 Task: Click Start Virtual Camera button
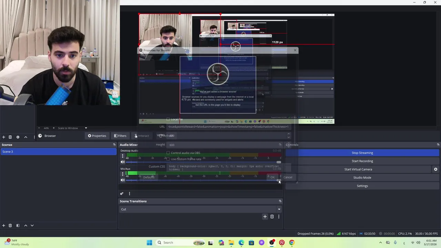click(358, 169)
